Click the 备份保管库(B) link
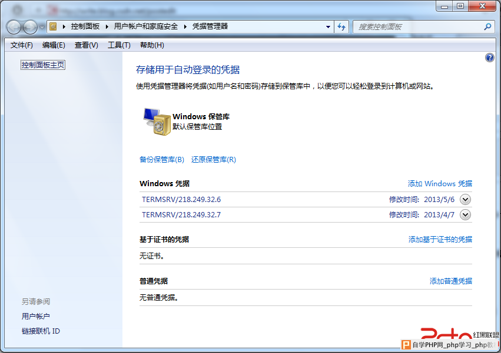 pyautogui.click(x=162, y=160)
